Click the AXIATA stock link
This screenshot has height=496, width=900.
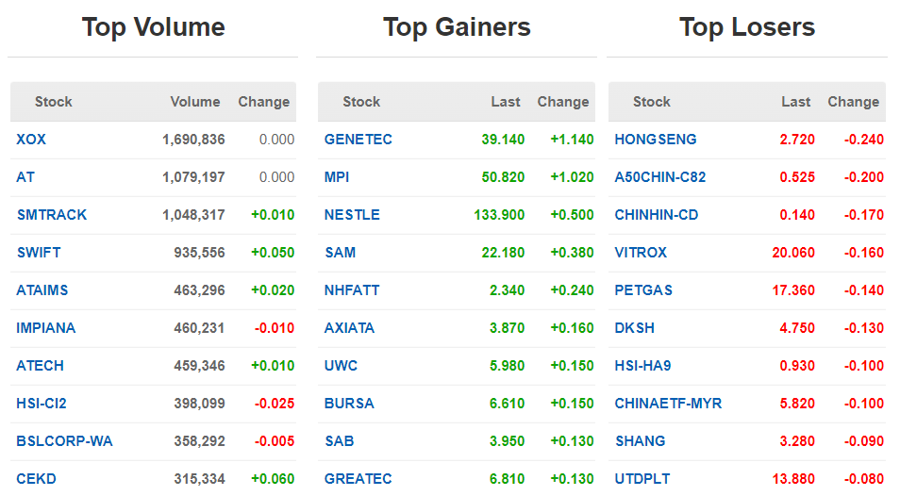point(349,328)
